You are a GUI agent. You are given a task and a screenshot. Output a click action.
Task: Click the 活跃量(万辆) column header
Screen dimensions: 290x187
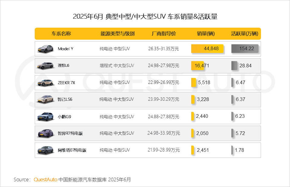245,34
